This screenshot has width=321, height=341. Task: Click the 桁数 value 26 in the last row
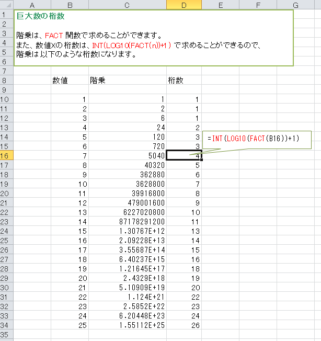(184, 325)
